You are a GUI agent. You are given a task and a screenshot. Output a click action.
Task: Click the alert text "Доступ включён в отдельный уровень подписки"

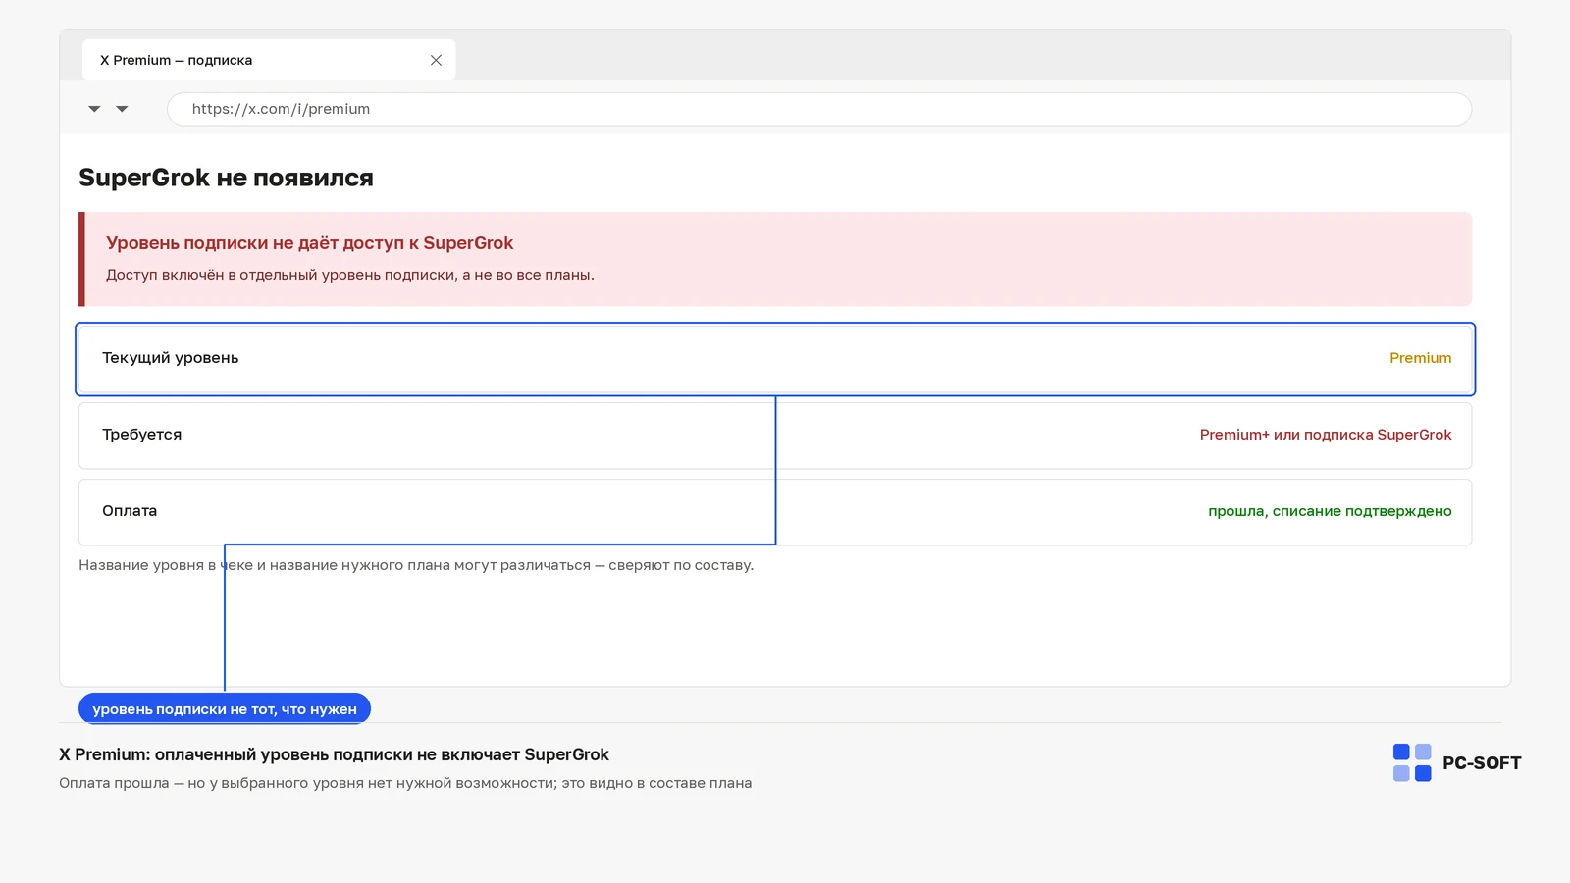pos(280,275)
